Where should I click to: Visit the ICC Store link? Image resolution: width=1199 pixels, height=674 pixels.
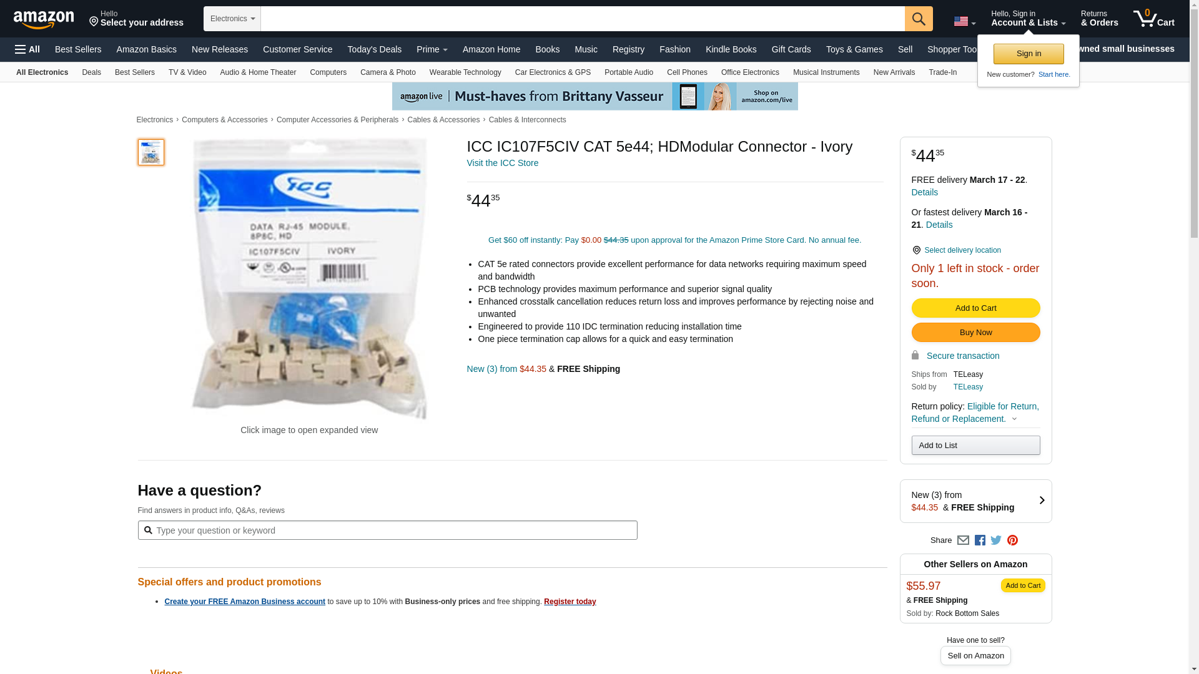(503, 163)
